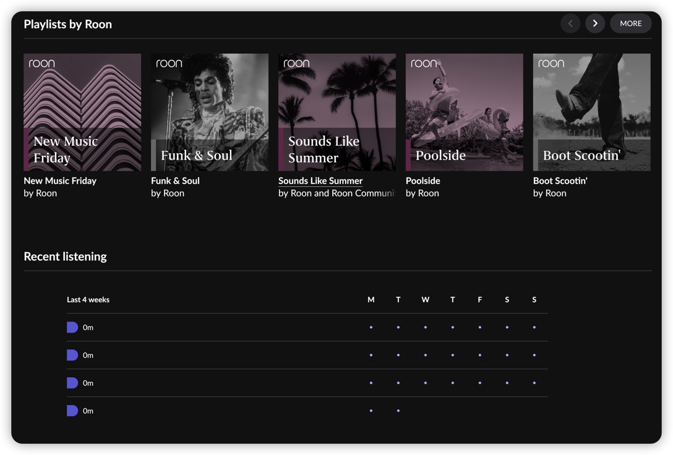
Task: Click the Monday dot in the first week row
Action: pos(371,327)
